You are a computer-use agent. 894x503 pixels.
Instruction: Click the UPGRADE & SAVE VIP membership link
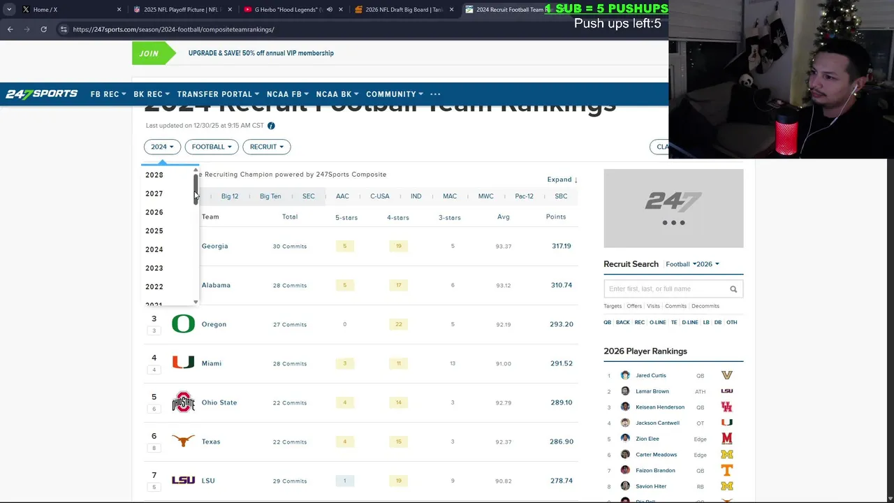click(x=261, y=53)
